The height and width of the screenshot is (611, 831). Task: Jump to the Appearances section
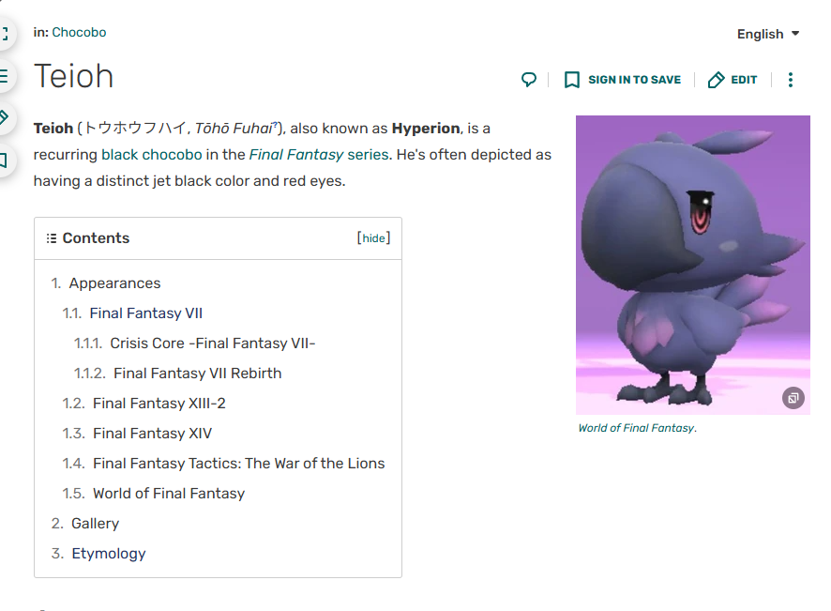[114, 283]
